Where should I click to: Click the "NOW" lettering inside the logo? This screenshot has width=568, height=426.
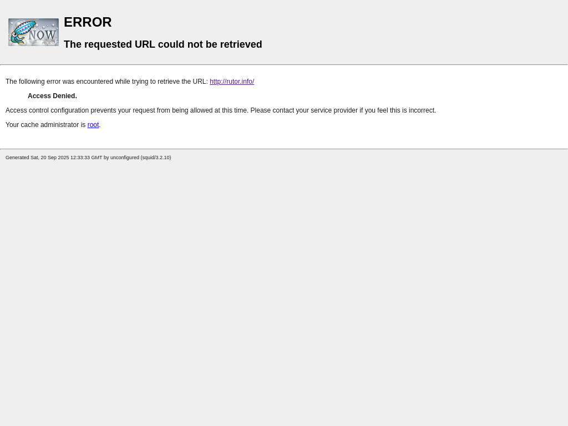tap(43, 35)
